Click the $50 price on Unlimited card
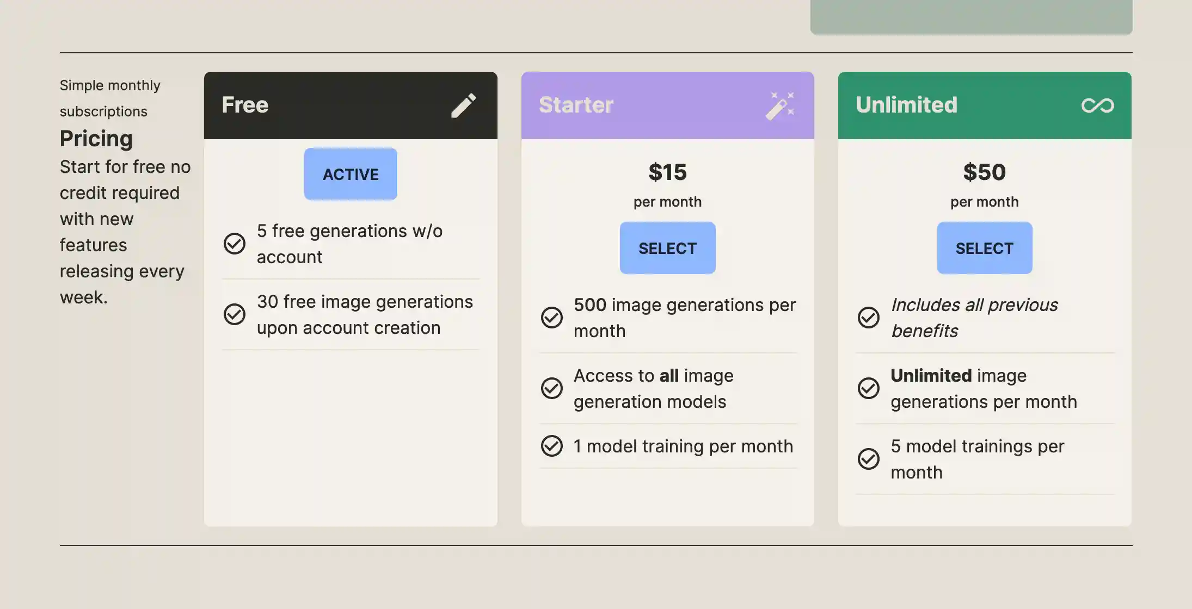 (x=984, y=172)
